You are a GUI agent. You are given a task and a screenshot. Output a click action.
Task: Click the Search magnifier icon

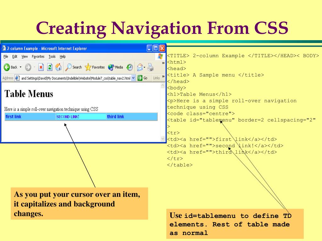coord(68,67)
